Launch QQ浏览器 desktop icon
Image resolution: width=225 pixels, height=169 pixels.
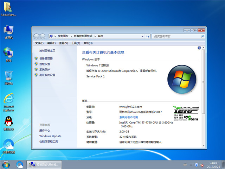pyautogui.click(x=8, y=146)
